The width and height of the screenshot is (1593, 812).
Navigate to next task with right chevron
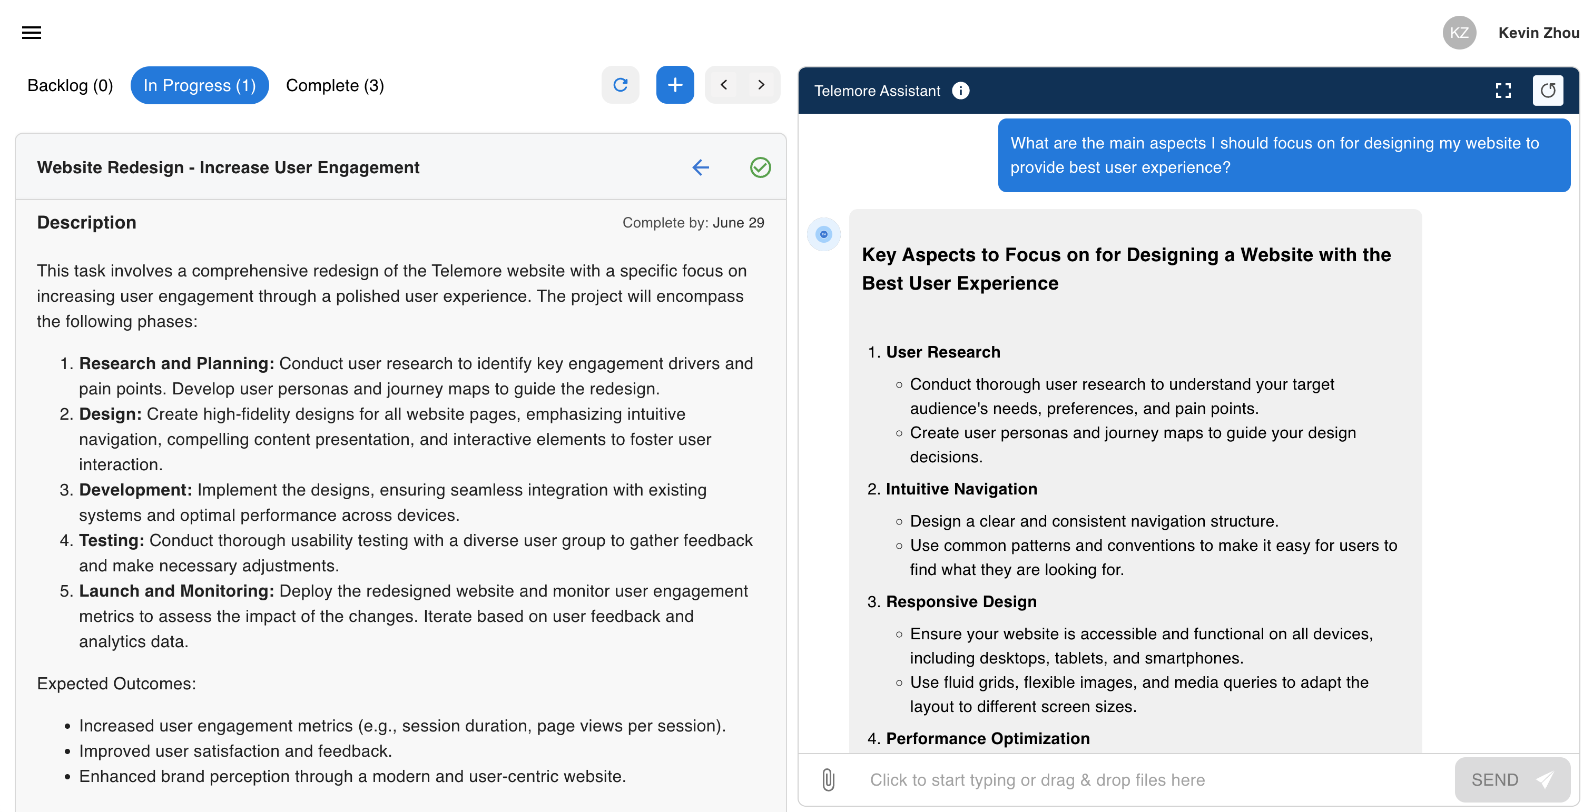tap(761, 85)
